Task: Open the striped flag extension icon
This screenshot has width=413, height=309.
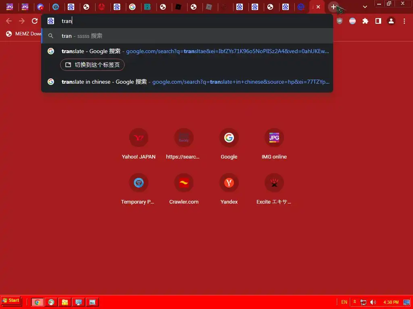Action: click(353, 21)
